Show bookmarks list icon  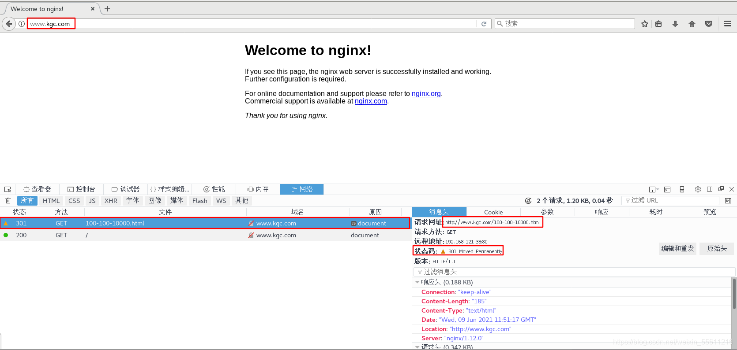pyautogui.click(x=658, y=24)
